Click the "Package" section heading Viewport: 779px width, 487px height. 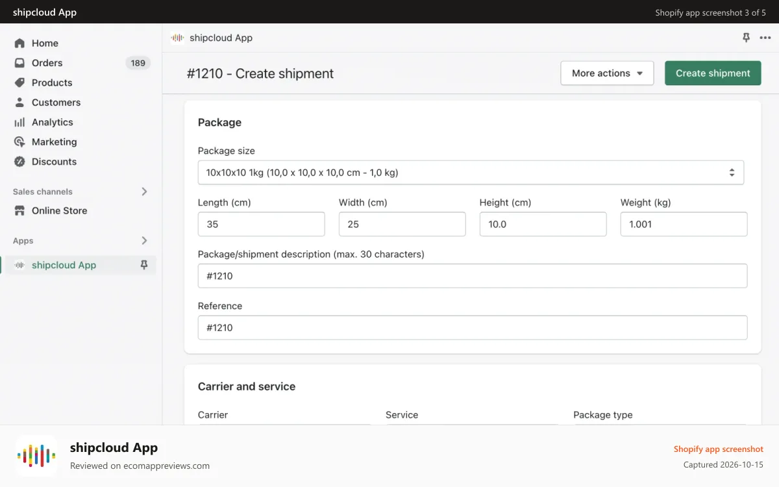coord(219,122)
